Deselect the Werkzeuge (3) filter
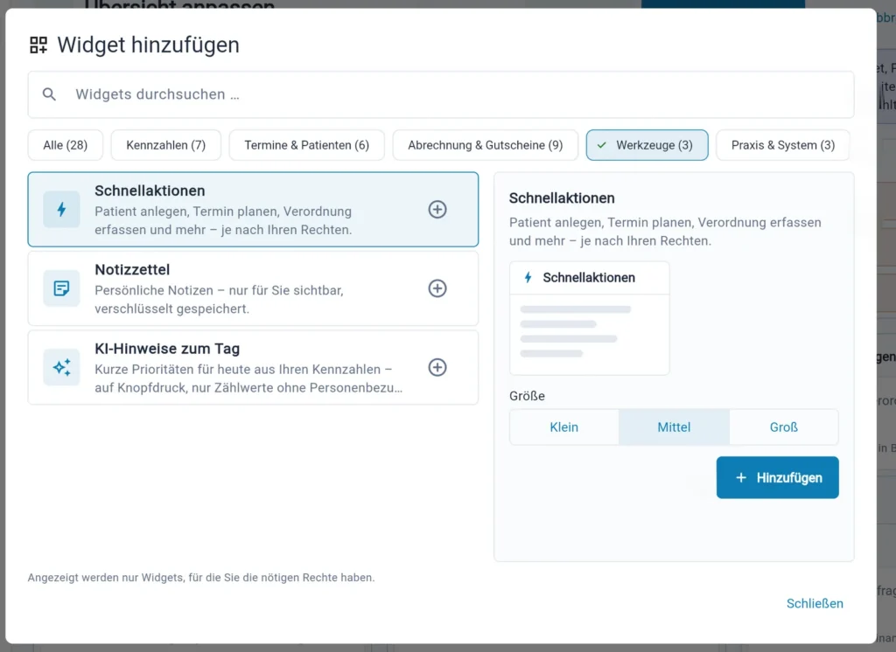Screen dimensions: 896x652 [x=647, y=145]
